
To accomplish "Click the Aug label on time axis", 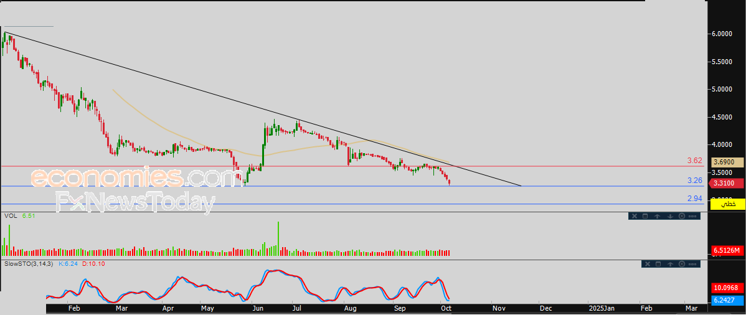I will [350, 309].
